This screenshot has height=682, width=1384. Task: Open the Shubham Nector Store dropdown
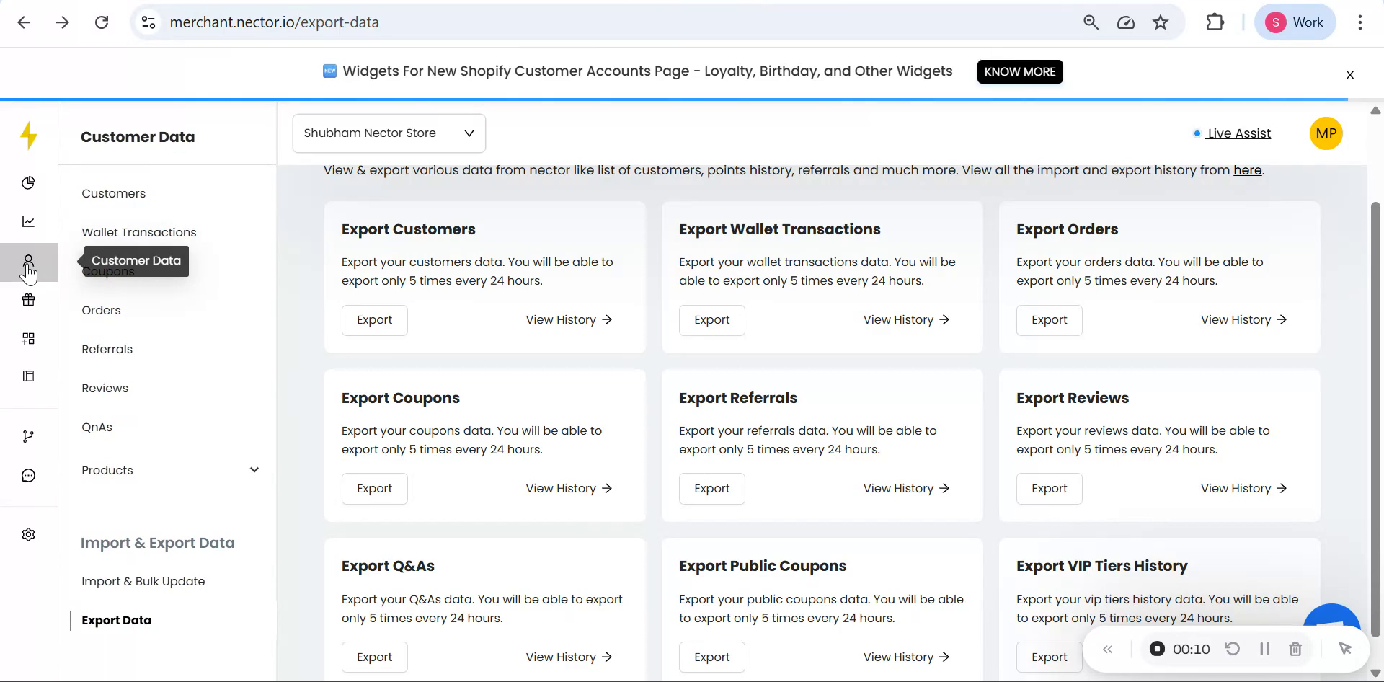pyautogui.click(x=389, y=133)
